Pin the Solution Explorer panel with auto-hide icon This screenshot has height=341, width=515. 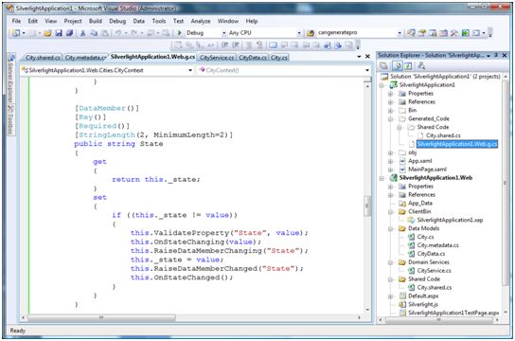[x=496, y=55]
